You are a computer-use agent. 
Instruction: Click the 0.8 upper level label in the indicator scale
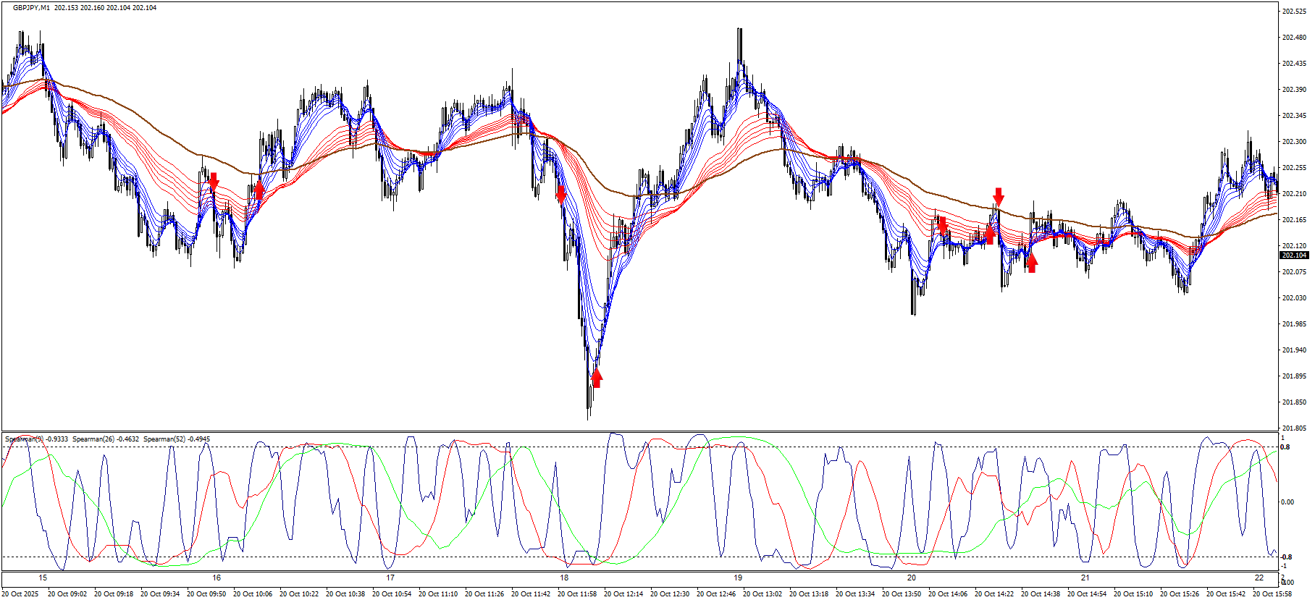pyautogui.click(x=1285, y=447)
